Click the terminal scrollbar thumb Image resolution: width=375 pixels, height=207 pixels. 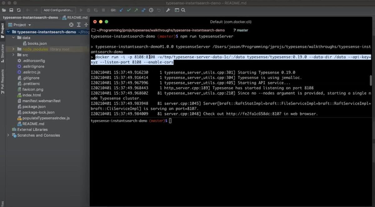(x=371, y=80)
